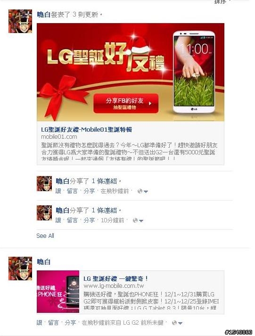Click the avatar beside the first shared link
Viewport: 255px width, 336px height.
coord(44,184)
